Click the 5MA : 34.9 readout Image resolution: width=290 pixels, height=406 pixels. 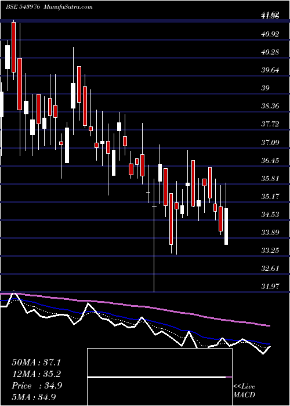point(34,397)
